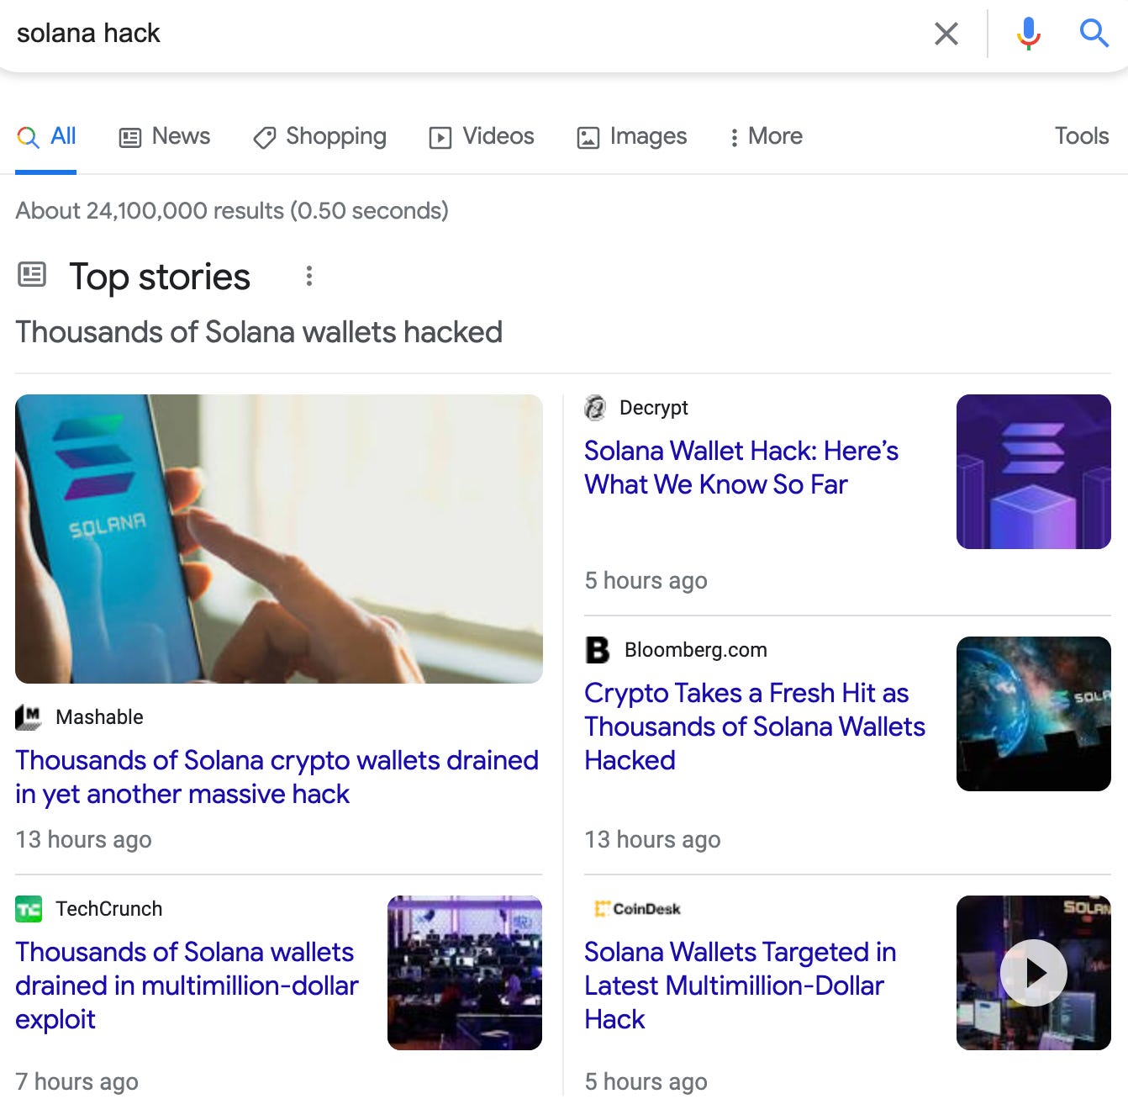This screenshot has width=1128, height=1115.
Task: Click the '7 hours ago' TechCrunch timestamp
Action: point(76,1081)
